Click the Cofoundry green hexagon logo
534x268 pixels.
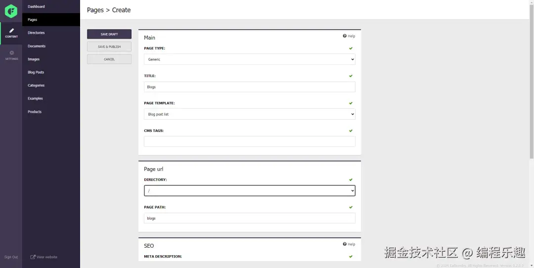coord(11,11)
